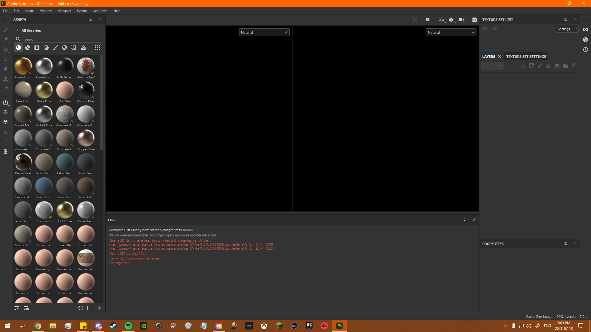Expand the All libraries tree
591x332 pixels.
[17, 30]
